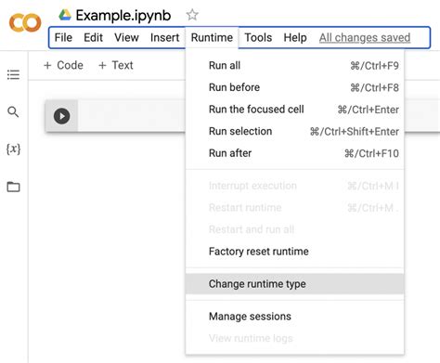Star the Example.ipynb notebook
The width and height of the screenshot is (440, 363).
(x=192, y=15)
